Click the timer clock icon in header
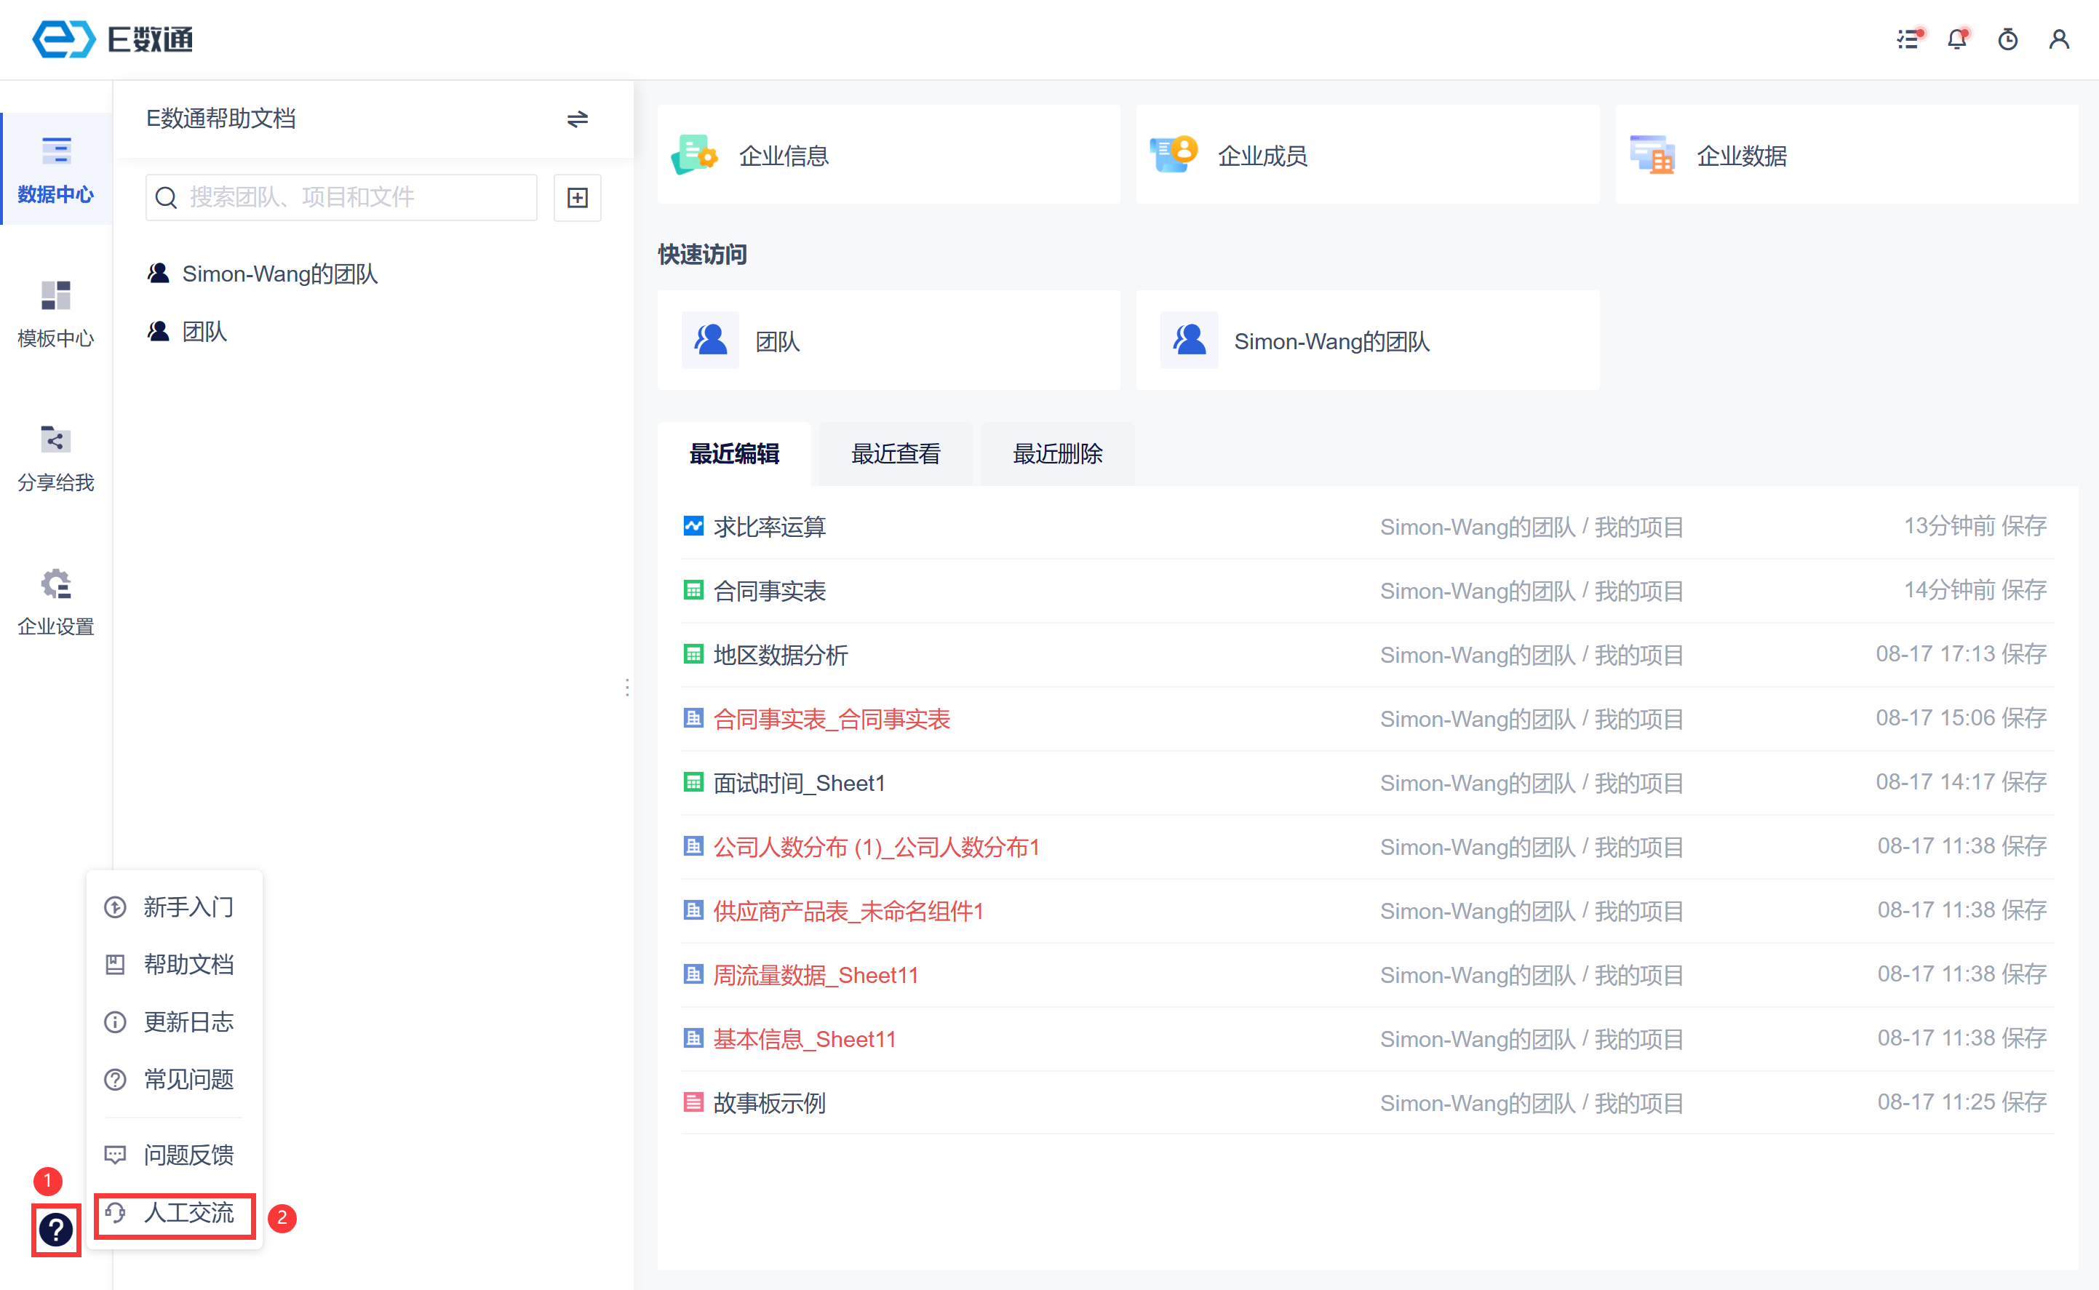Viewport: 2099px width, 1290px height. 2008,39
